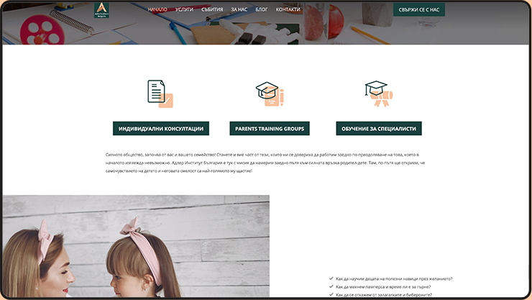Click the film reel in header banner
The image size is (532, 300).
(40, 29)
